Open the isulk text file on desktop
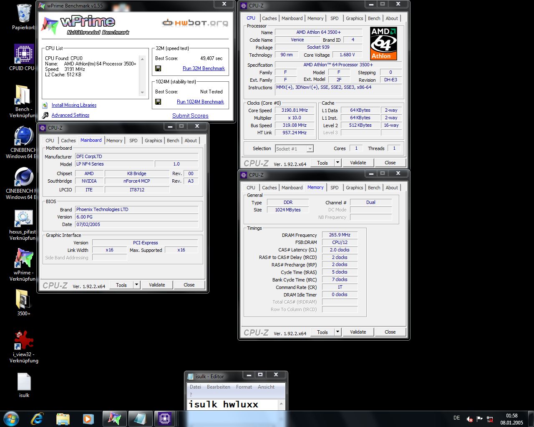Viewport: 534px width, 427px height. (24, 385)
